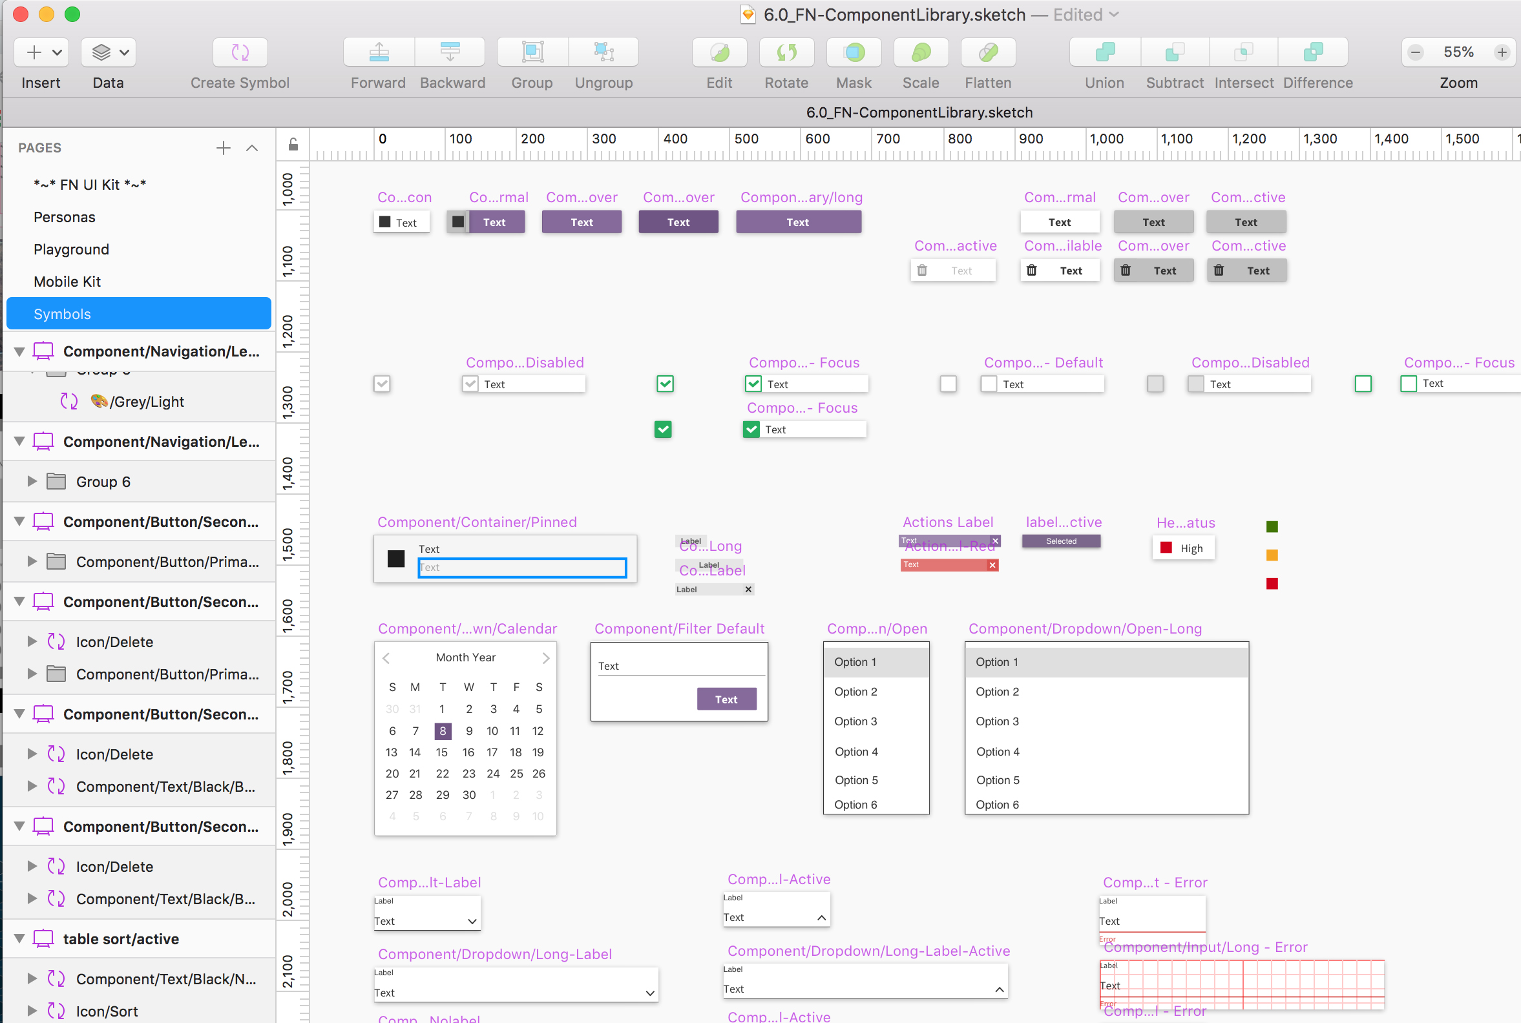Toggle the disabled grey checked checkbox
Image resolution: width=1521 pixels, height=1023 pixels.
(382, 384)
